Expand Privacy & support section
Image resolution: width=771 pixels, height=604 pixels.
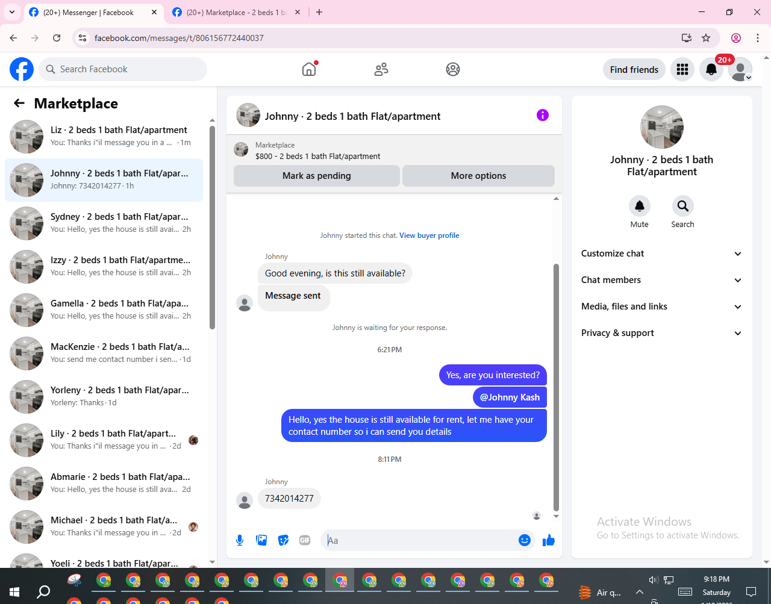coord(661,333)
